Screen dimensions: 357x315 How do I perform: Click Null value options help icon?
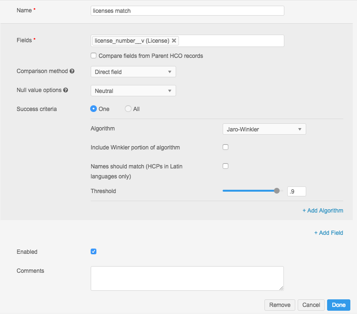coord(66,90)
